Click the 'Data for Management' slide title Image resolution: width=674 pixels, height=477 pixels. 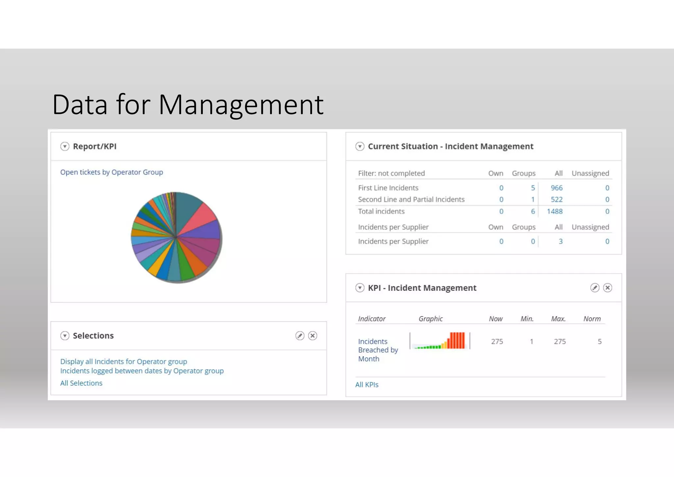coord(188,105)
